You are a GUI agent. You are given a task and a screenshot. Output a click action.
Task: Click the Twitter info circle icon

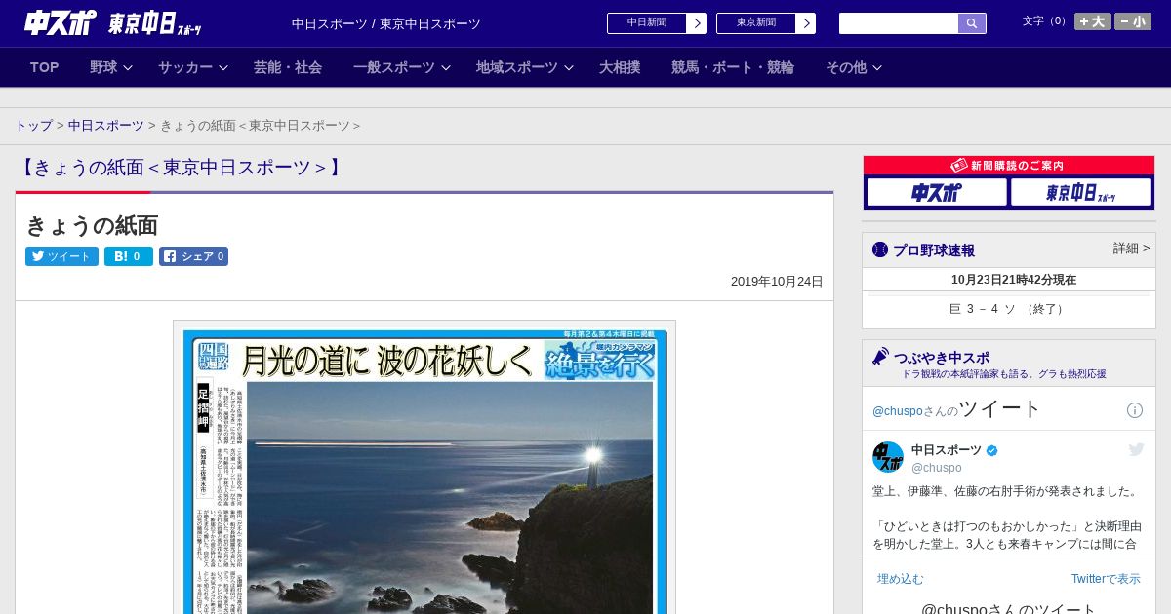tap(1135, 410)
